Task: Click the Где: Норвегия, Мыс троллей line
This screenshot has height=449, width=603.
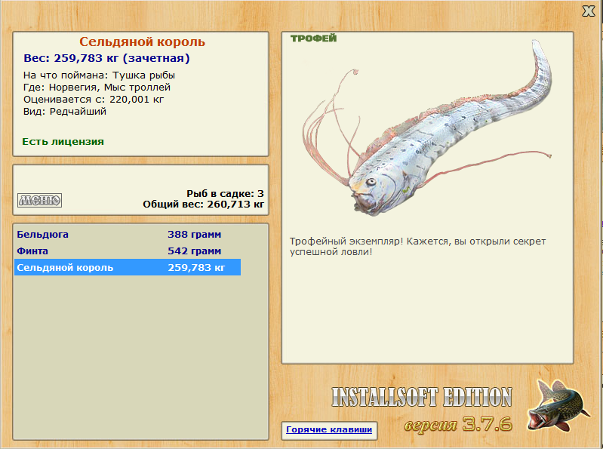Action: pyautogui.click(x=97, y=88)
